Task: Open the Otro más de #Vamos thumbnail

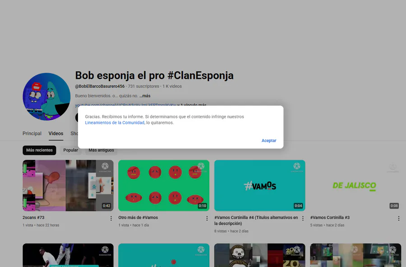Action: pyautogui.click(x=164, y=186)
